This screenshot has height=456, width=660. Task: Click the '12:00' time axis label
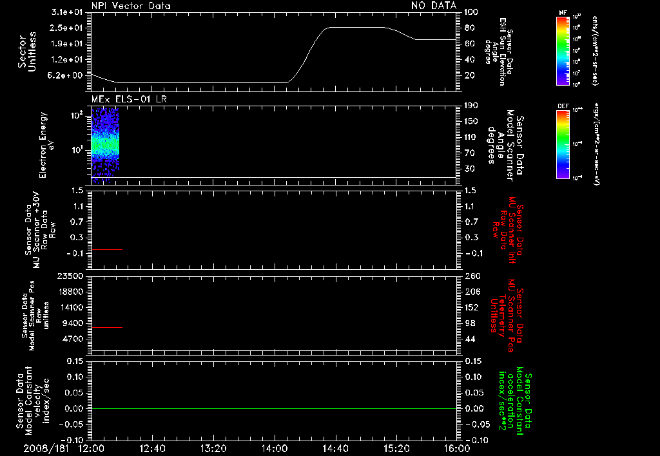coord(92,448)
